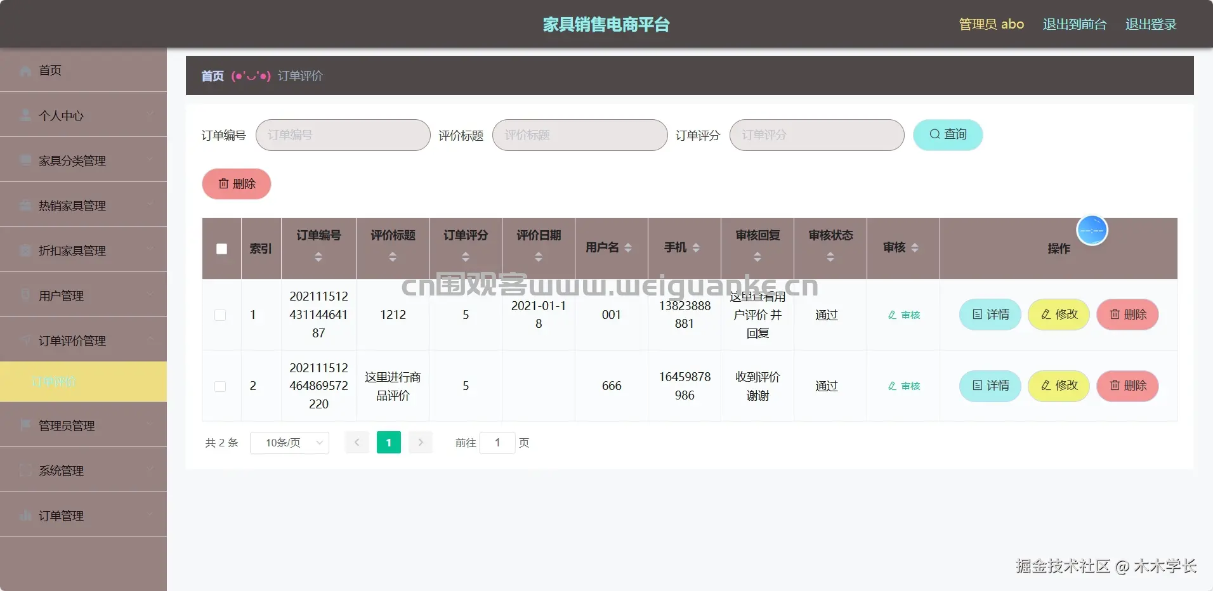Expand 管理员管理 menu chevron
The image size is (1213, 591).
click(x=150, y=424)
